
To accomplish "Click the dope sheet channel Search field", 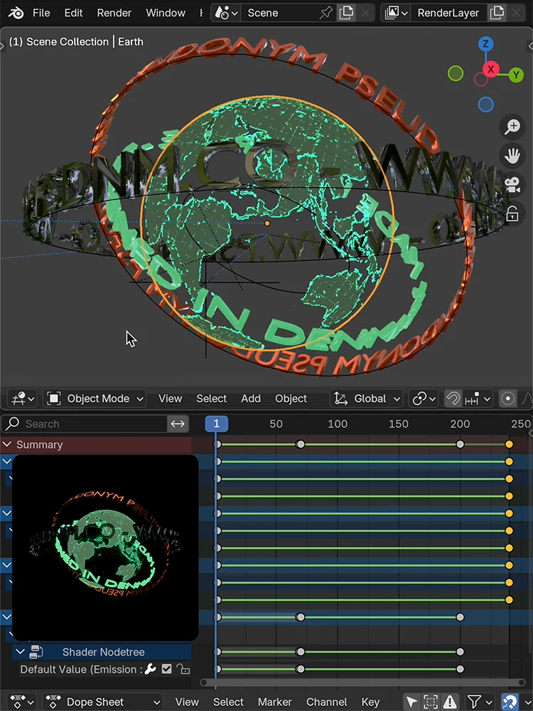I will 85,424.
